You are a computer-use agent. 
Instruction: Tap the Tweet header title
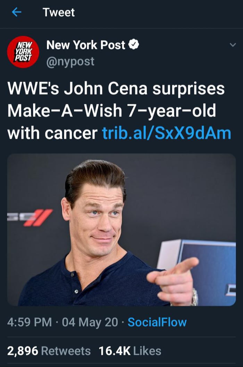pyautogui.click(x=59, y=12)
